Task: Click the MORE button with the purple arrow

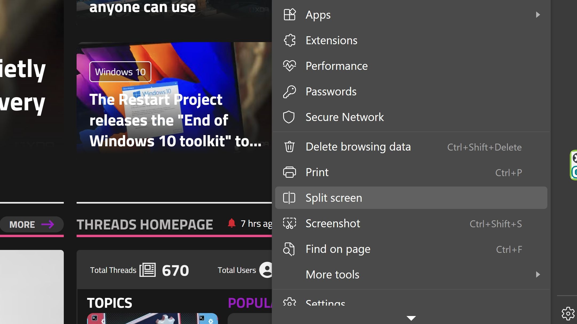Action: point(32,224)
